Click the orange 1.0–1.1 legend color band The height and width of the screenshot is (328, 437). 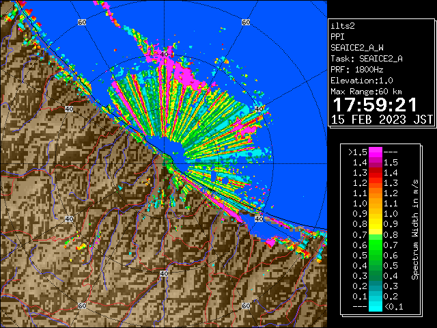pos(375,204)
